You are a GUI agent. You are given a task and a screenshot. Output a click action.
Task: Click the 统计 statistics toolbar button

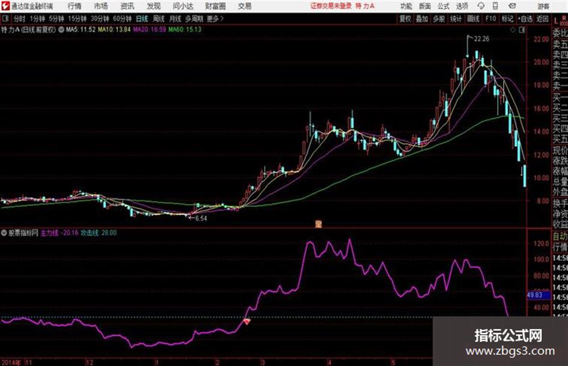pos(456,19)
